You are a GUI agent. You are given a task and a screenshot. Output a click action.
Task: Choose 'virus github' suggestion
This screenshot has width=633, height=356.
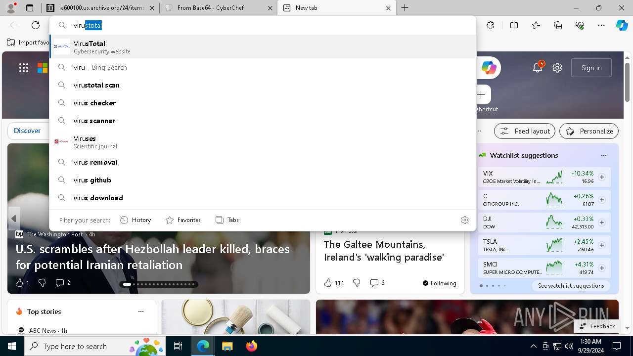click(263, 180)
